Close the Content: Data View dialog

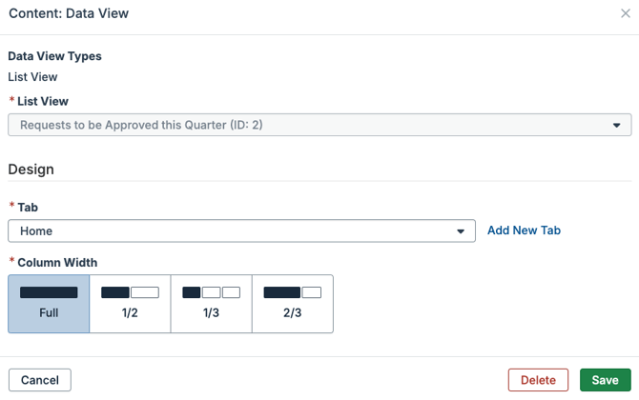click(625, 13)
